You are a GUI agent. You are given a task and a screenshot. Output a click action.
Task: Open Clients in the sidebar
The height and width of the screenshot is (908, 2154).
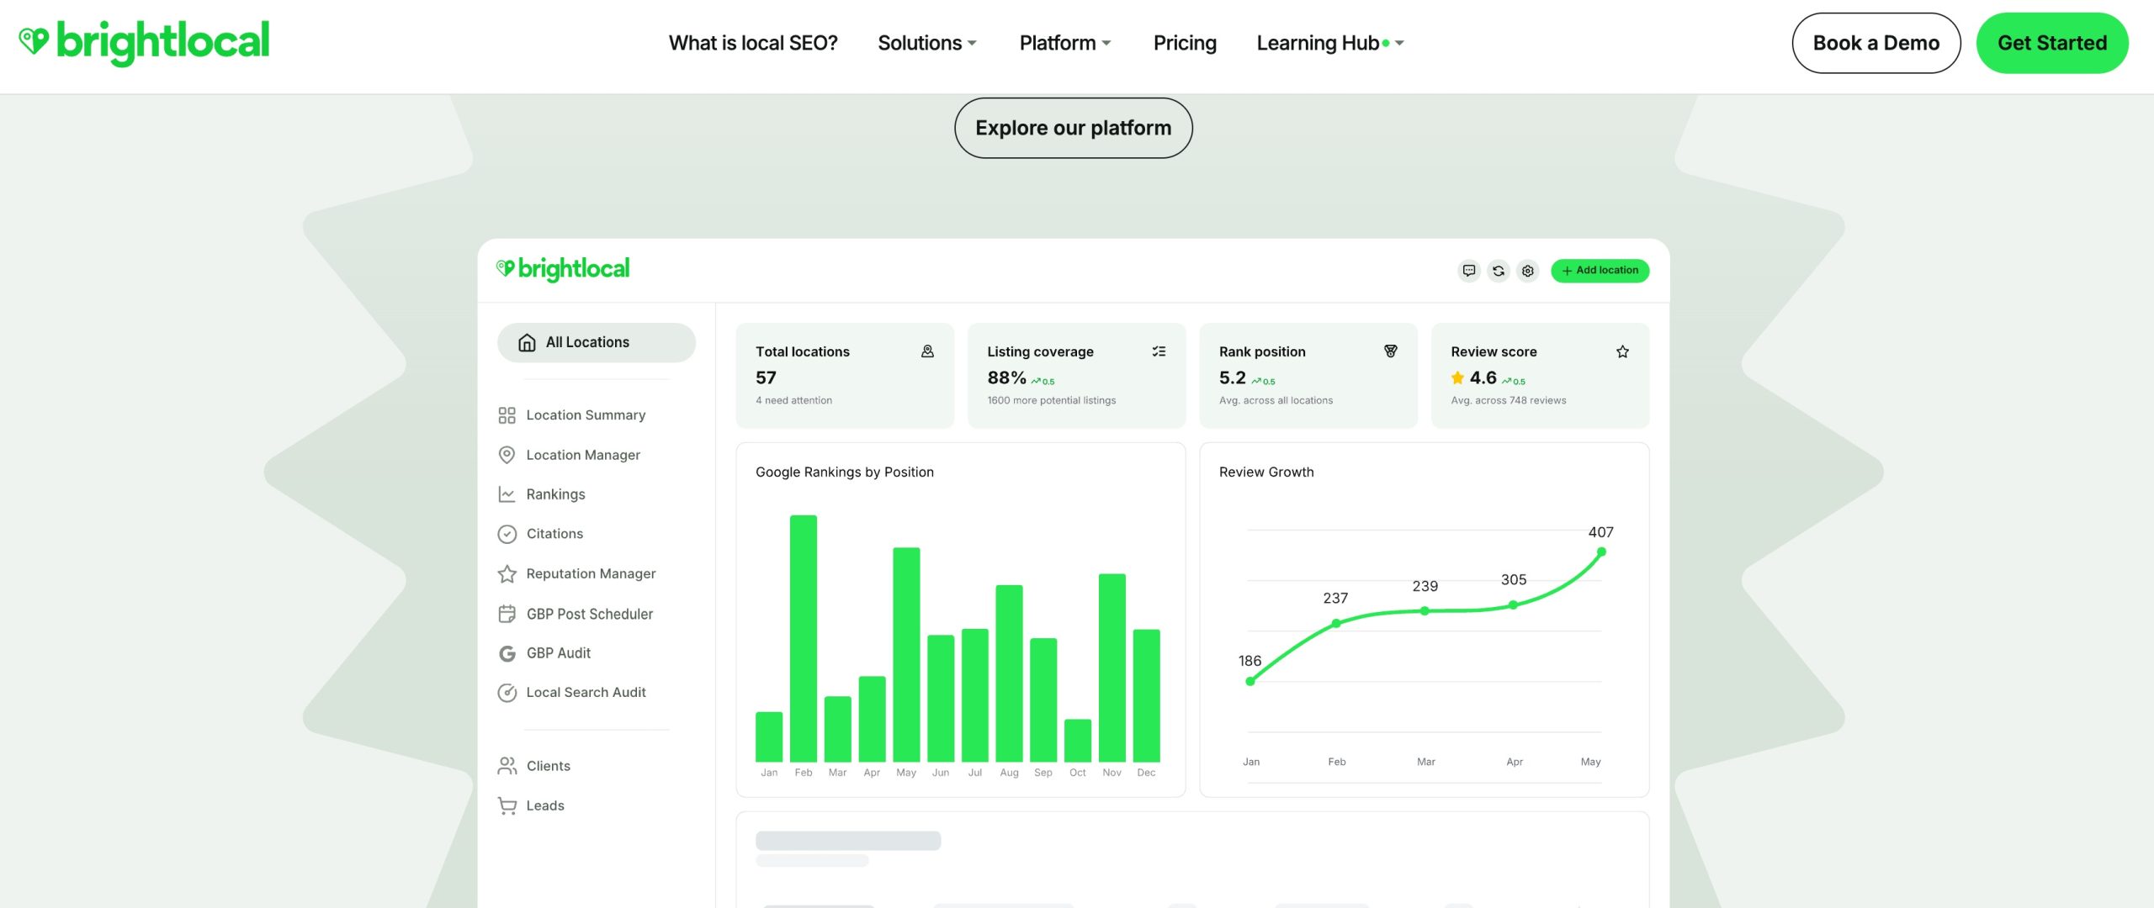click(x=548, y=766)
